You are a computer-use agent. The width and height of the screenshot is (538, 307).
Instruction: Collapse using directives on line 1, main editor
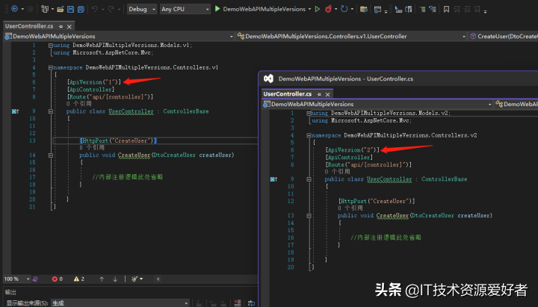[51, 46]
